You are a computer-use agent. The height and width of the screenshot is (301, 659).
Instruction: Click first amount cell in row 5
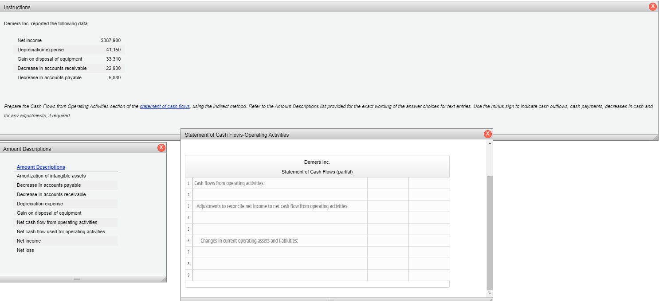tap(388, 229)
